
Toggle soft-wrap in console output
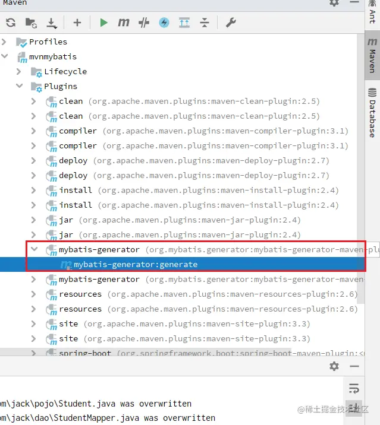pyautogui.click(x=354, y=389)
